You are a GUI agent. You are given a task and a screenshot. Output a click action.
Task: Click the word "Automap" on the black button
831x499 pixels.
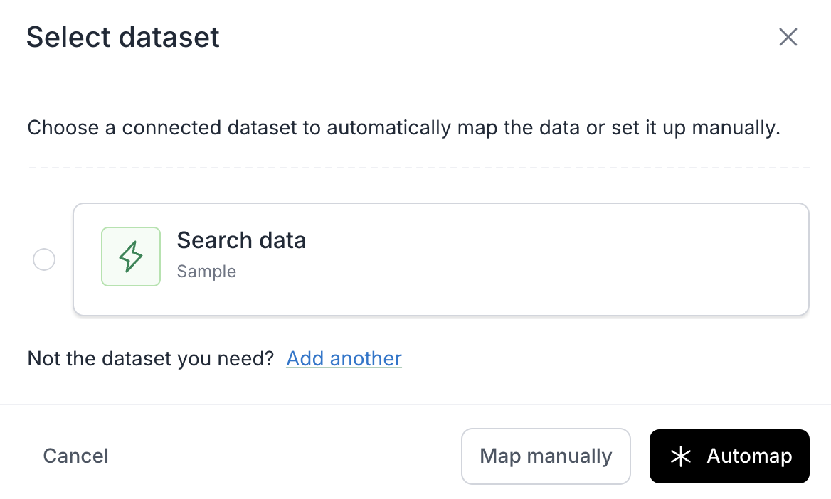tap(749, 456)
